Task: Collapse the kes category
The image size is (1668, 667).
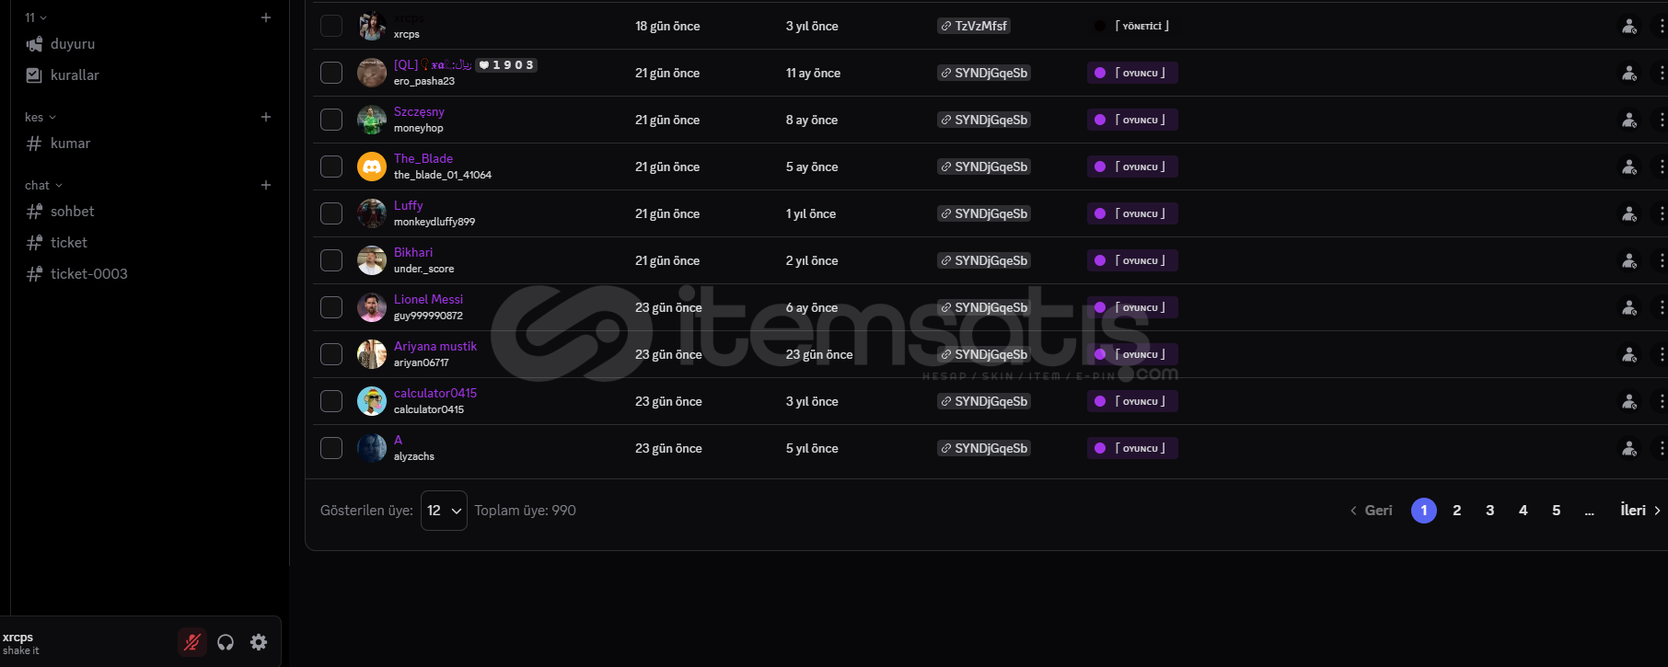Action: tap(41, 117)
